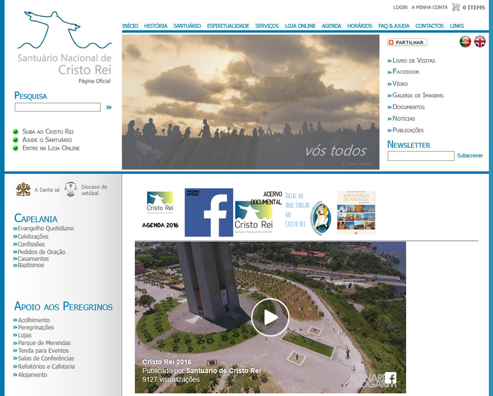Click Ajude o Santuário link

pyautogui.click(x=47, y=139)
